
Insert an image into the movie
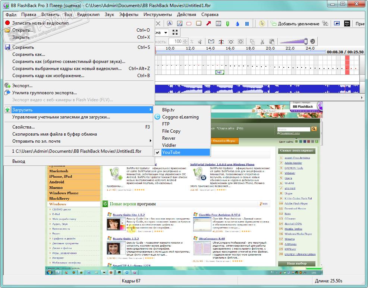[180, 23]
